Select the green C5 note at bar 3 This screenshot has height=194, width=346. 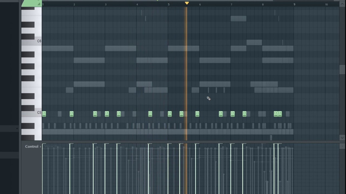pyautogui.click(x=107, y=114)
